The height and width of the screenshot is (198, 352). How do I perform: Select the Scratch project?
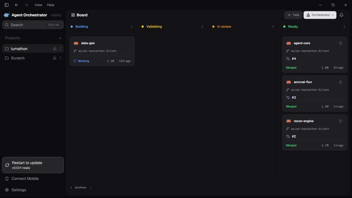pos(33,58)
